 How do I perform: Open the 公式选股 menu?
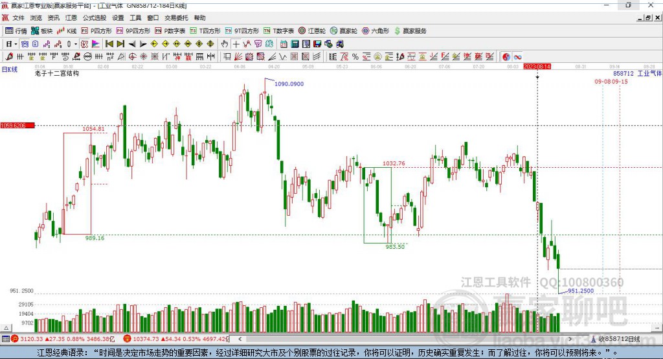click(x=95, y=17)
